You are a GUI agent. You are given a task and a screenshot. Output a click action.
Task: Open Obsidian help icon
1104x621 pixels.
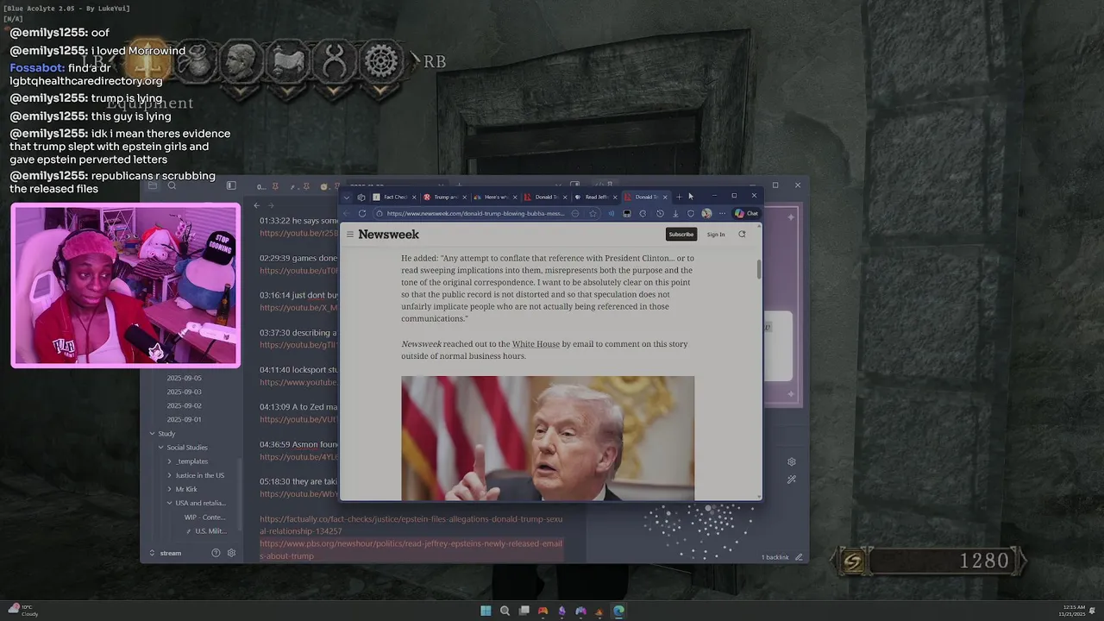[216, 553]
